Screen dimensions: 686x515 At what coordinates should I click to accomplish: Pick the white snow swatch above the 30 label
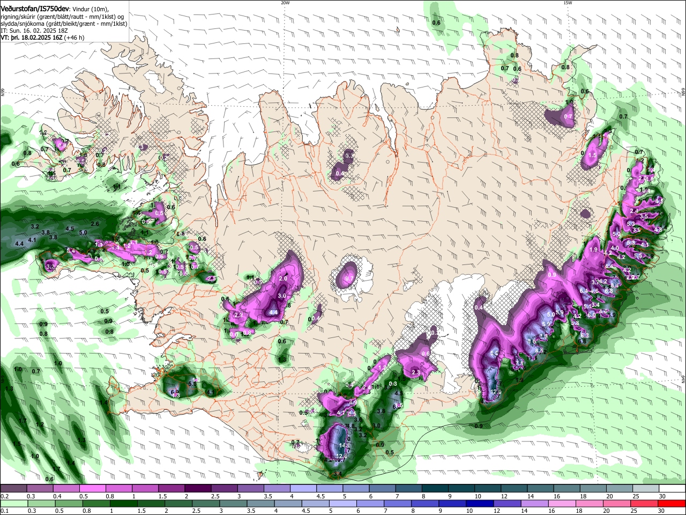(x=672, y=488)
